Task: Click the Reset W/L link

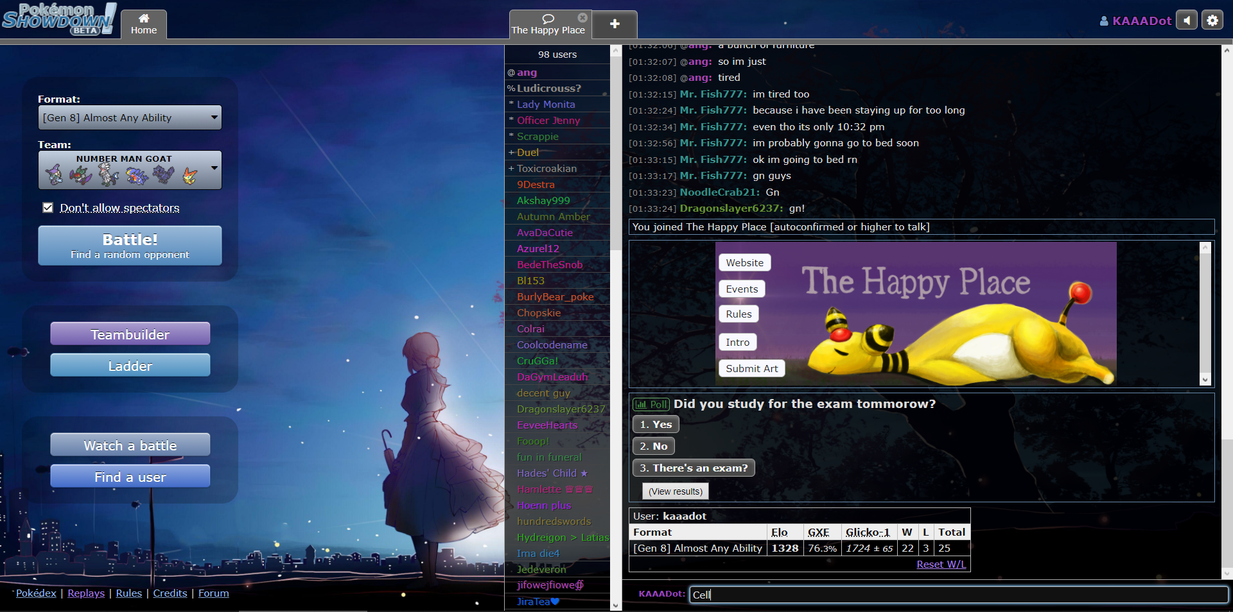Action: click(941, 565)
